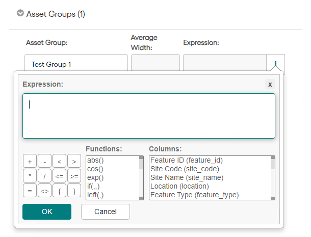Select abs() from the Functions list
Viewport: 311px width, 237px height.
(x=95, y=160)
